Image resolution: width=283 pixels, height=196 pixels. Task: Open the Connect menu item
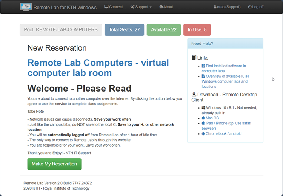pos(114,7)
